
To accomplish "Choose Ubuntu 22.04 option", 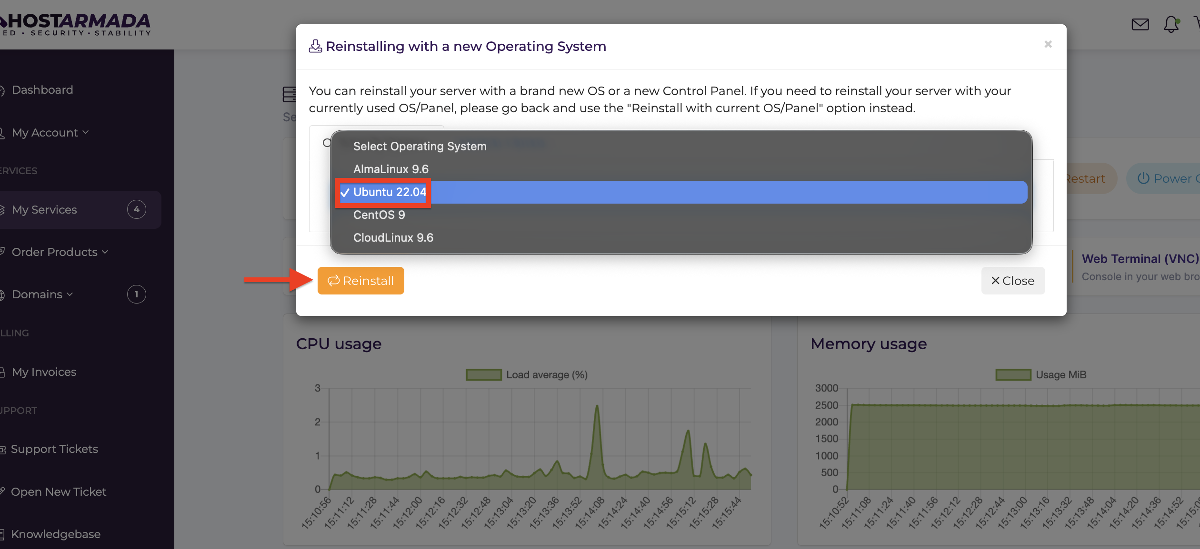I will tap(681, 192).
